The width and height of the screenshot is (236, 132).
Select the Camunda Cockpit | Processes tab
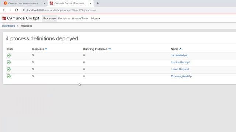69,3
